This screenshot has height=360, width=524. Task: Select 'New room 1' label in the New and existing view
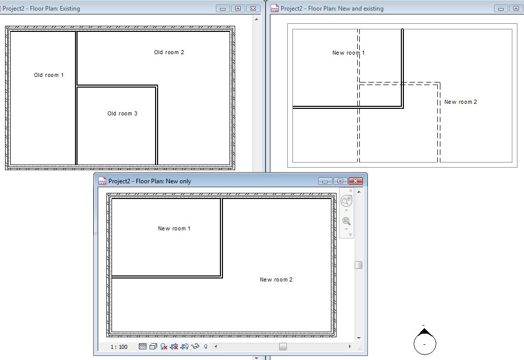tap(349, 53)
